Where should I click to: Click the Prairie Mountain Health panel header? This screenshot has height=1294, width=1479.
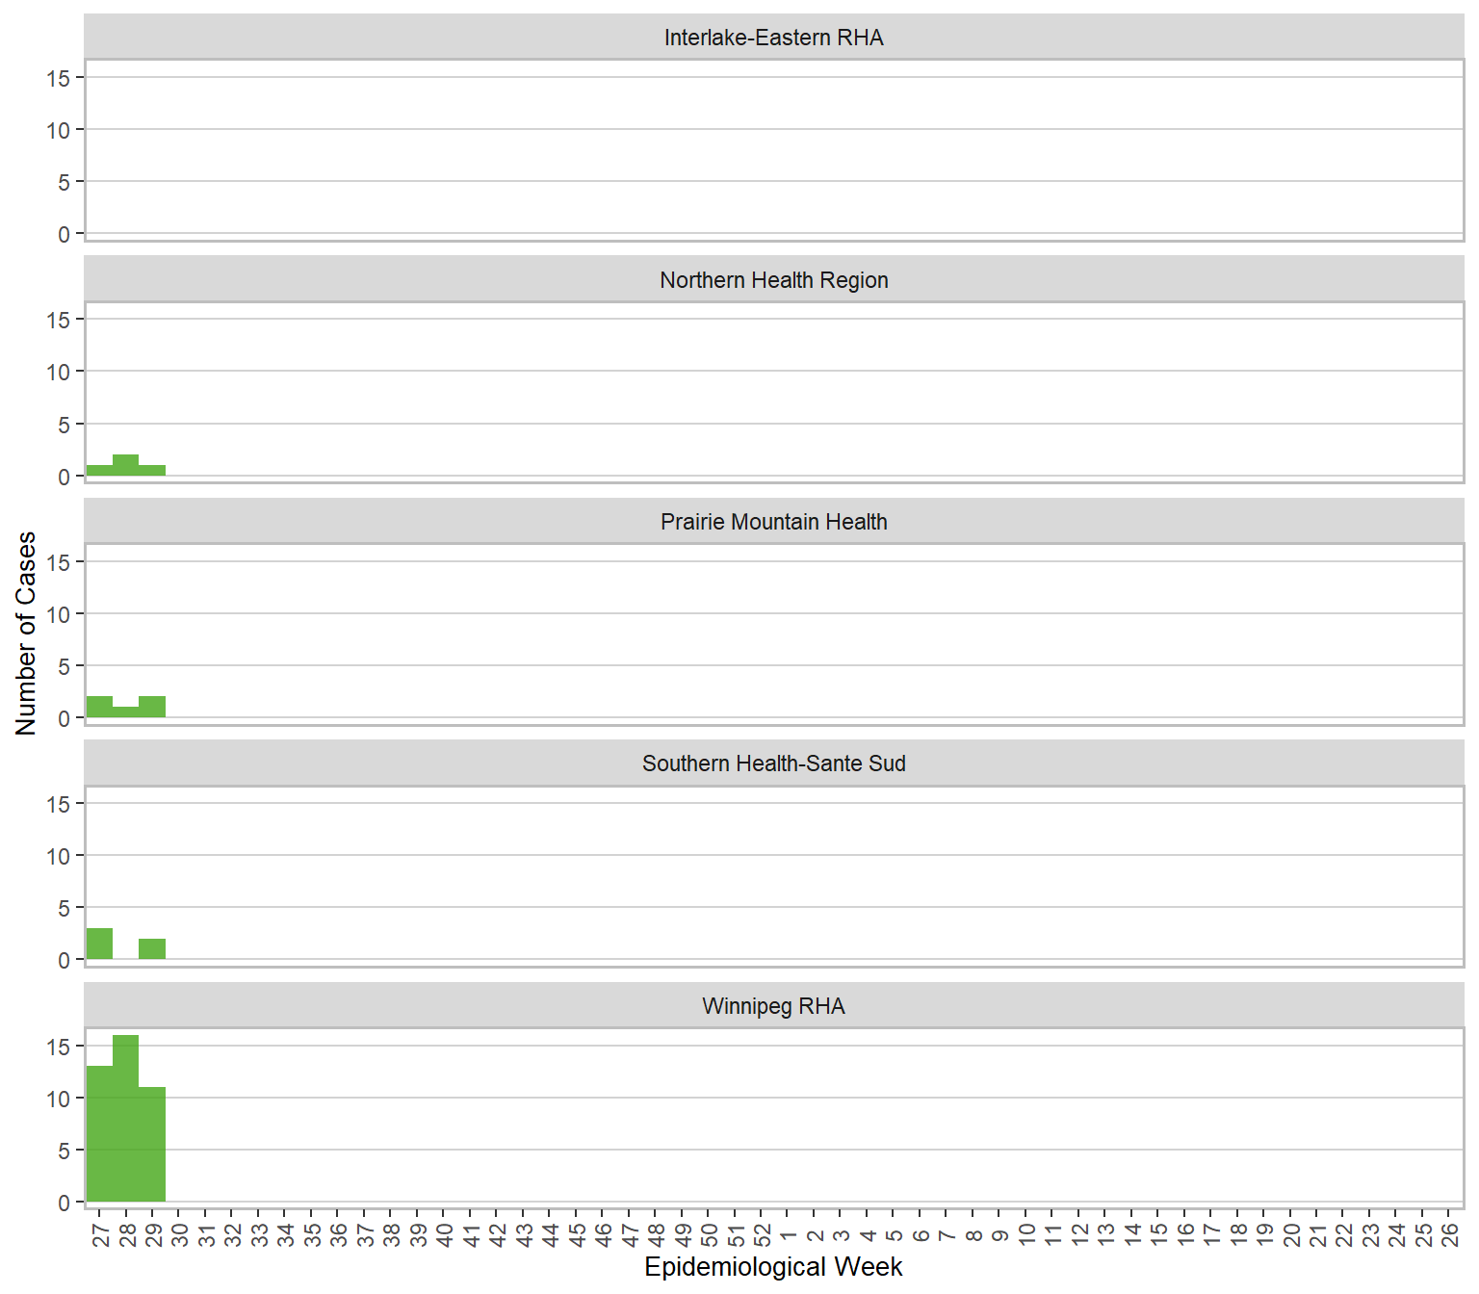[x=773, y=522]
